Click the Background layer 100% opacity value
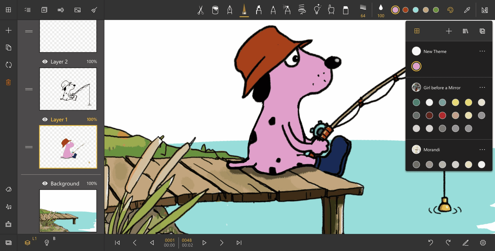 [x=92, y=183]
